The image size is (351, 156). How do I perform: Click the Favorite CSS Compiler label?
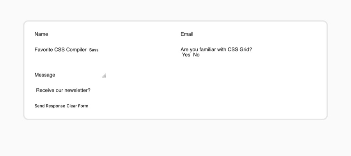[x=60, y=49]
